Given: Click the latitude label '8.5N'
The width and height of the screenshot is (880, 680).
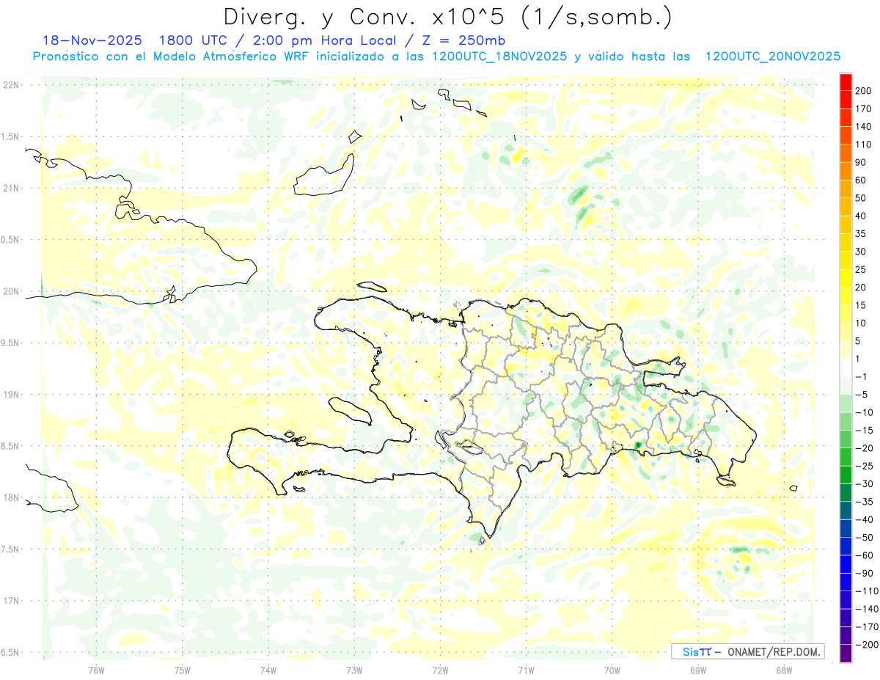Looking at the screenshot, I should click(x=10, y=446).
